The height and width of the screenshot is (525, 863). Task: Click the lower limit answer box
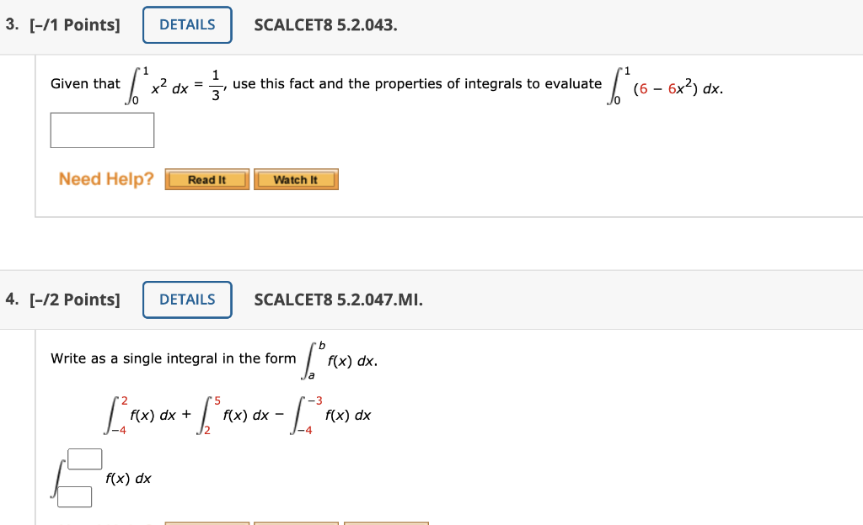pos(74,496)
